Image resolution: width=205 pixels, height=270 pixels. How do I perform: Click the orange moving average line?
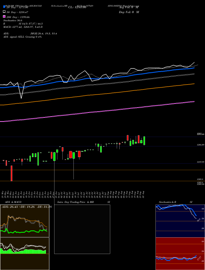(97, 94)
